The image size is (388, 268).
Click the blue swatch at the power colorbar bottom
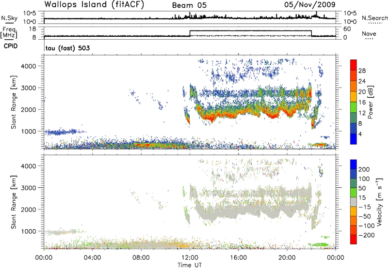tap(354, 139)
